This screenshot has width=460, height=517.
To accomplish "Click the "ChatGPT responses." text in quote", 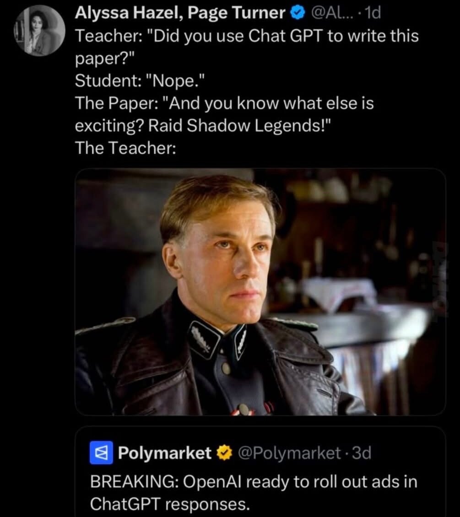I will tap(170, 504).
